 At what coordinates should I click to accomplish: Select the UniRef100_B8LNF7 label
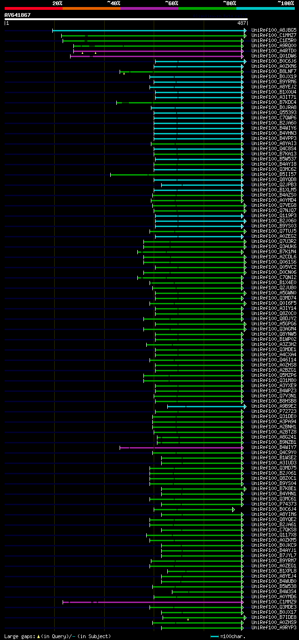pyautogui.click(x=274, y=72)
